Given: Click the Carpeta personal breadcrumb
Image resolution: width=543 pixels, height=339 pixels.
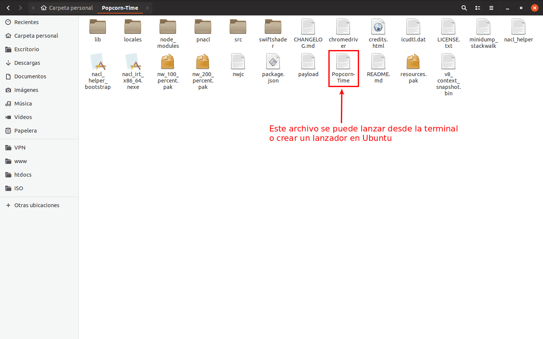Looking at the screenshot, I should click(x=67, y=8).
